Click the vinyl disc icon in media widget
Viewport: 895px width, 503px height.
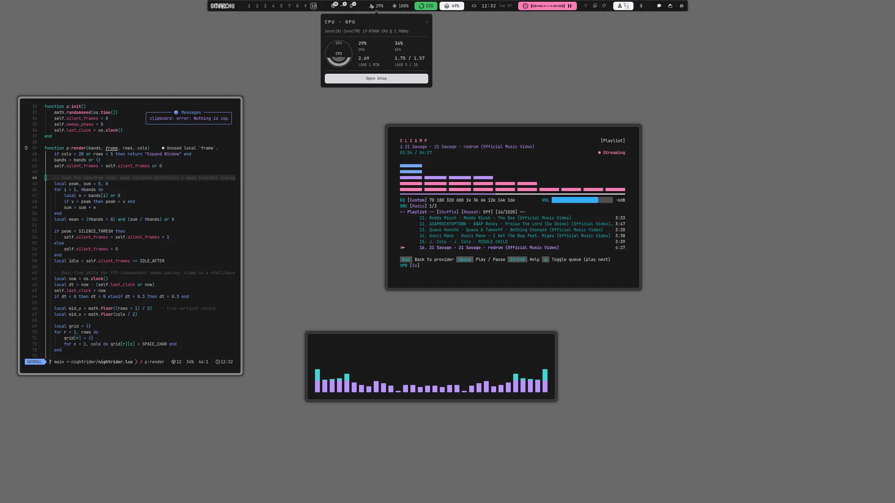pos(525,6)
